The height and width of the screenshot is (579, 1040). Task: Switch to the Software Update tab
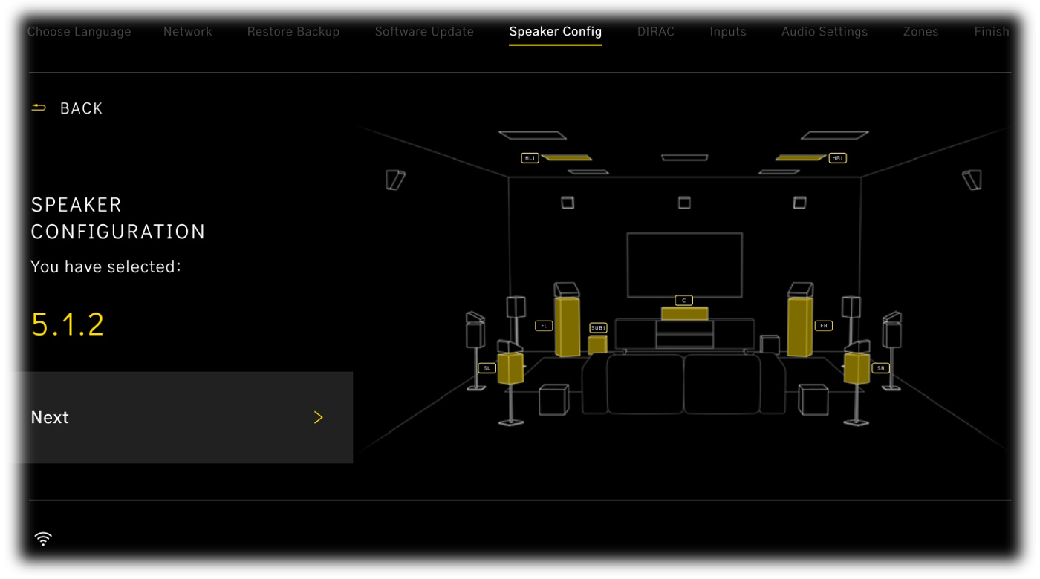424,32
